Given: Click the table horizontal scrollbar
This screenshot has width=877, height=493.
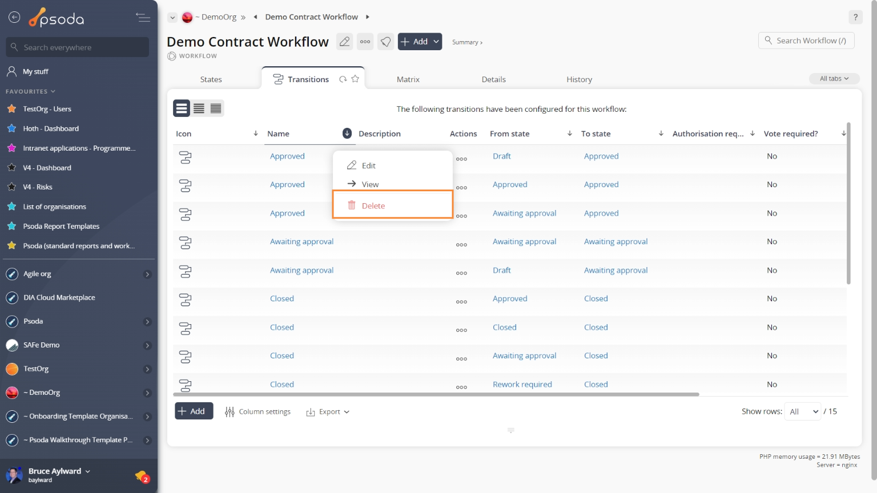Looking at the screenshot, I should [x=436, y=394].
